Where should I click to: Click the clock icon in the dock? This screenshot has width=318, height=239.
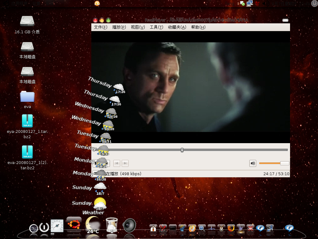click(34, 228)
